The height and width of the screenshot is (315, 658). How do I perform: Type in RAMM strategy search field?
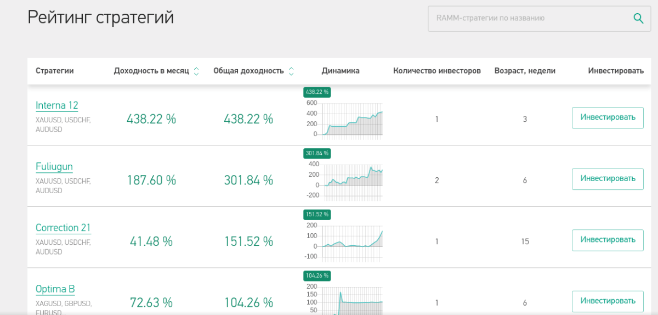coord(526,19)
